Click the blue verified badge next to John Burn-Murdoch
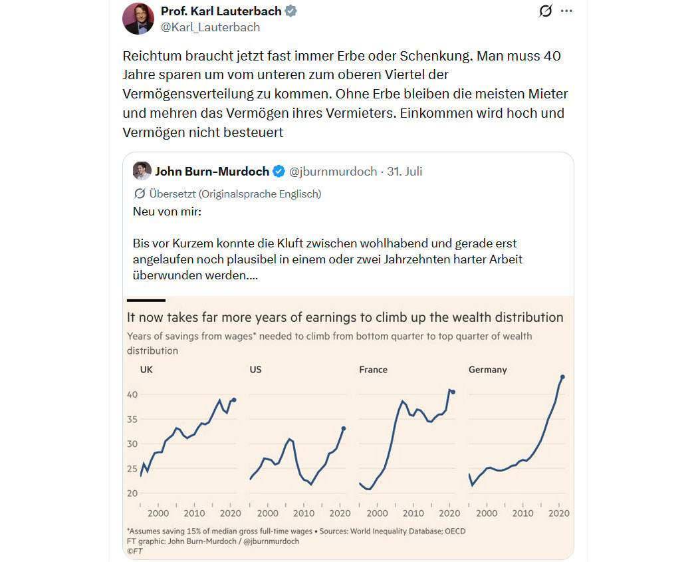 coord(279,171)
